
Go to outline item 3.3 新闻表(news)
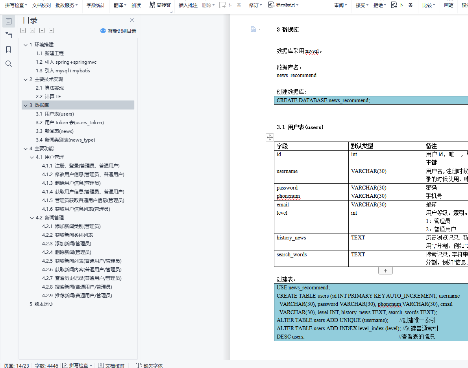(x=55, y=131)
